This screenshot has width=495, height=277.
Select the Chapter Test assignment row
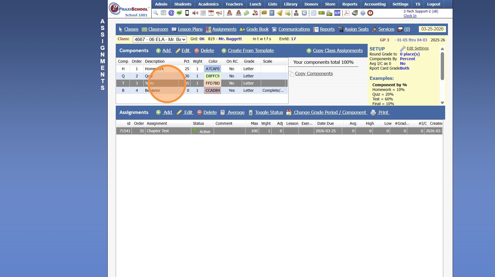(x=279, y=131)
